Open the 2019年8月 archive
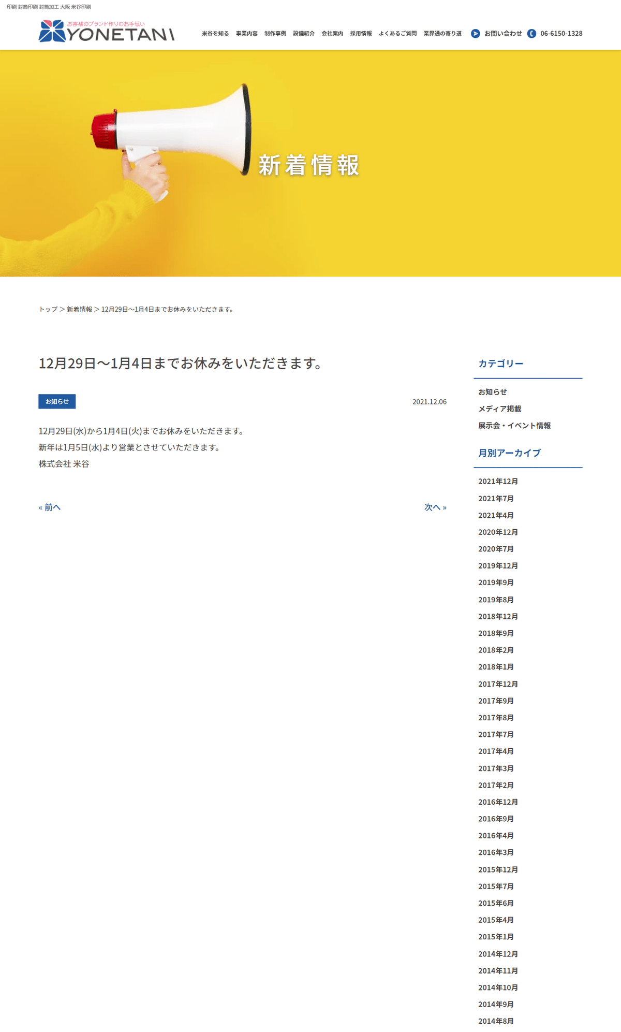 pyautogui.click(x=496, y=600)
